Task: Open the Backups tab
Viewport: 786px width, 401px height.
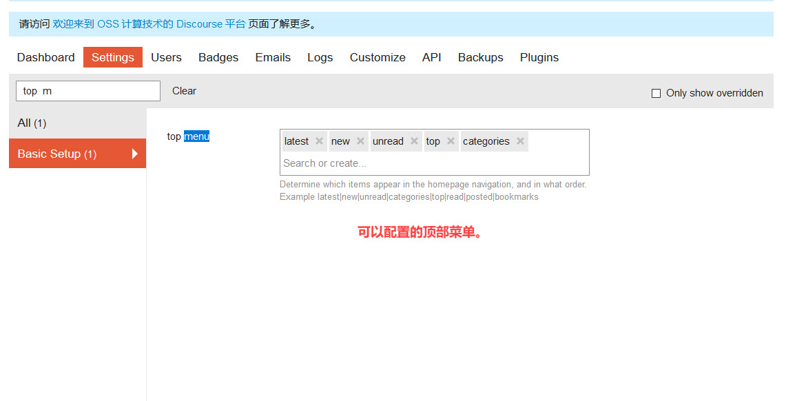Action: click(x=480, y=57)
